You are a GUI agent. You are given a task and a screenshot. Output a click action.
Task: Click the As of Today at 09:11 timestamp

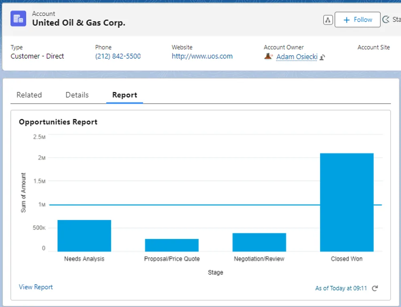(341, 288)
